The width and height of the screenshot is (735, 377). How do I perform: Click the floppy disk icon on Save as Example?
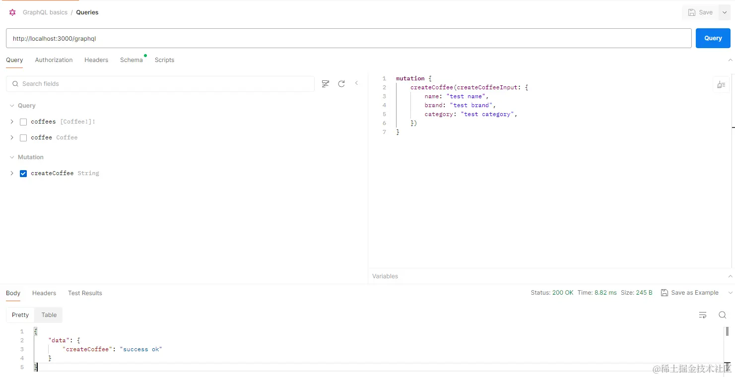point(665,293)
